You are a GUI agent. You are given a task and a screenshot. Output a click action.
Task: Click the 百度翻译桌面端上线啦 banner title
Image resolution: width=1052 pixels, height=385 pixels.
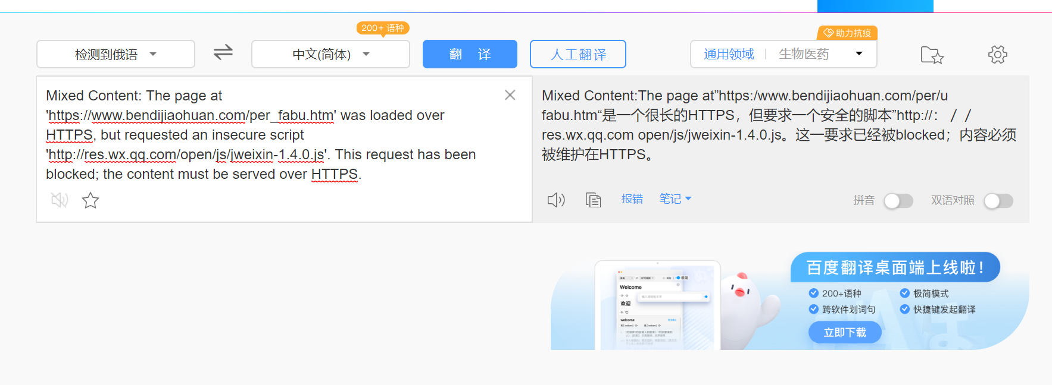(895, 268)
